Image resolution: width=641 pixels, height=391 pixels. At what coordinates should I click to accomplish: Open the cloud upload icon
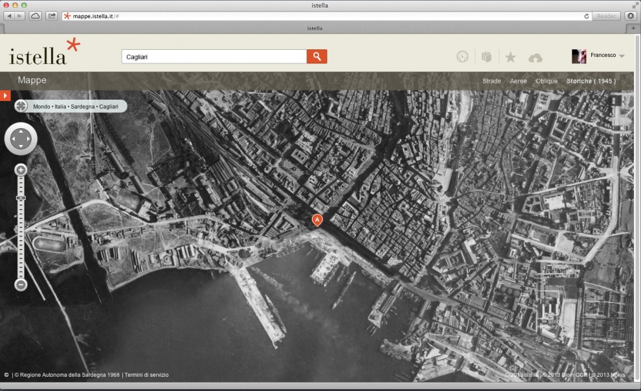click(535, 58)
